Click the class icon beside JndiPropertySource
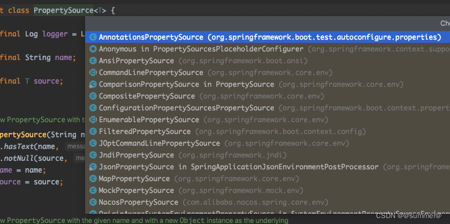The image size is (450, 224). (x=93, y=155)
